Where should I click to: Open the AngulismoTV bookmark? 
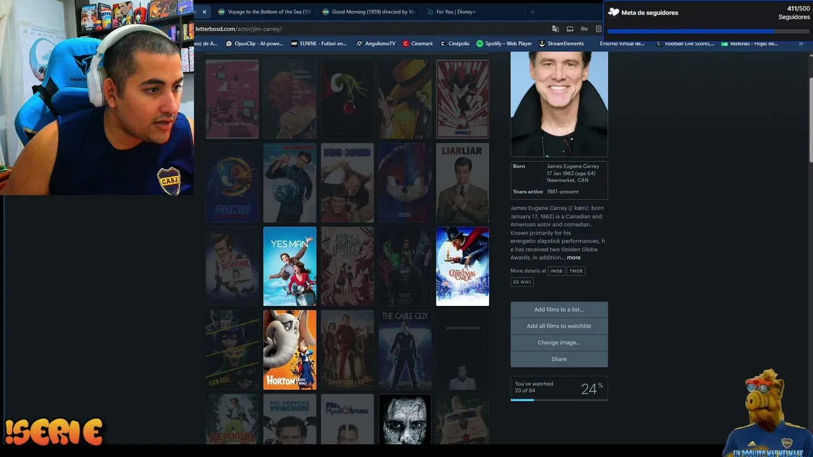pos(376,44)
